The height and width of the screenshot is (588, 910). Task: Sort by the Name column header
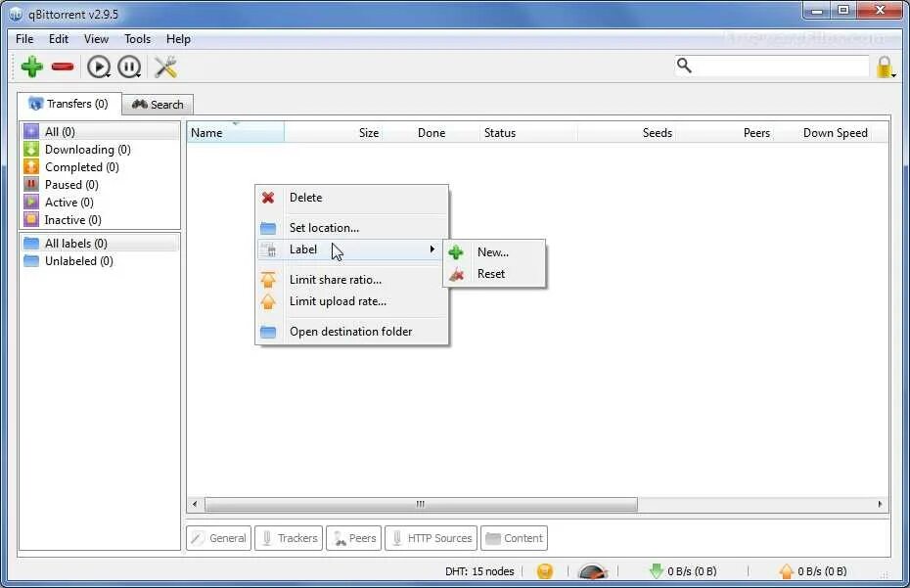coord(236,133)
